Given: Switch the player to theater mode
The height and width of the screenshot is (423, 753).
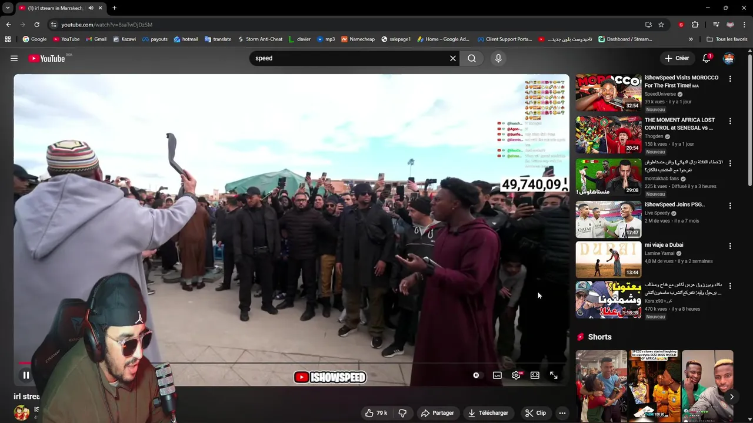Looking at the screenshot, I should point(535,375).
